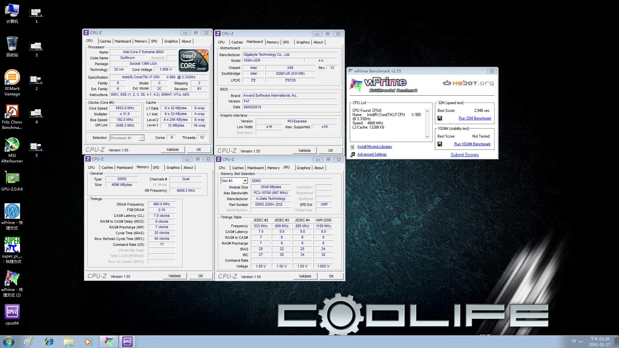Run the 32M Benchmark link
619x348 pixels.
tap(475, 118)
